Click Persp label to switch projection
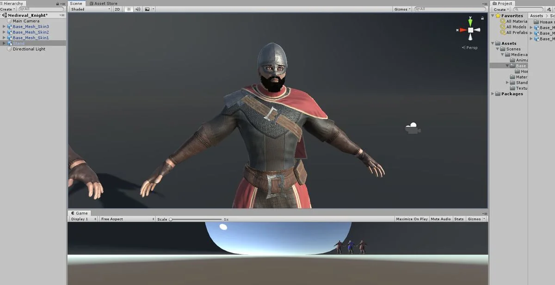The image size is (555, 285). coord(471,48)
